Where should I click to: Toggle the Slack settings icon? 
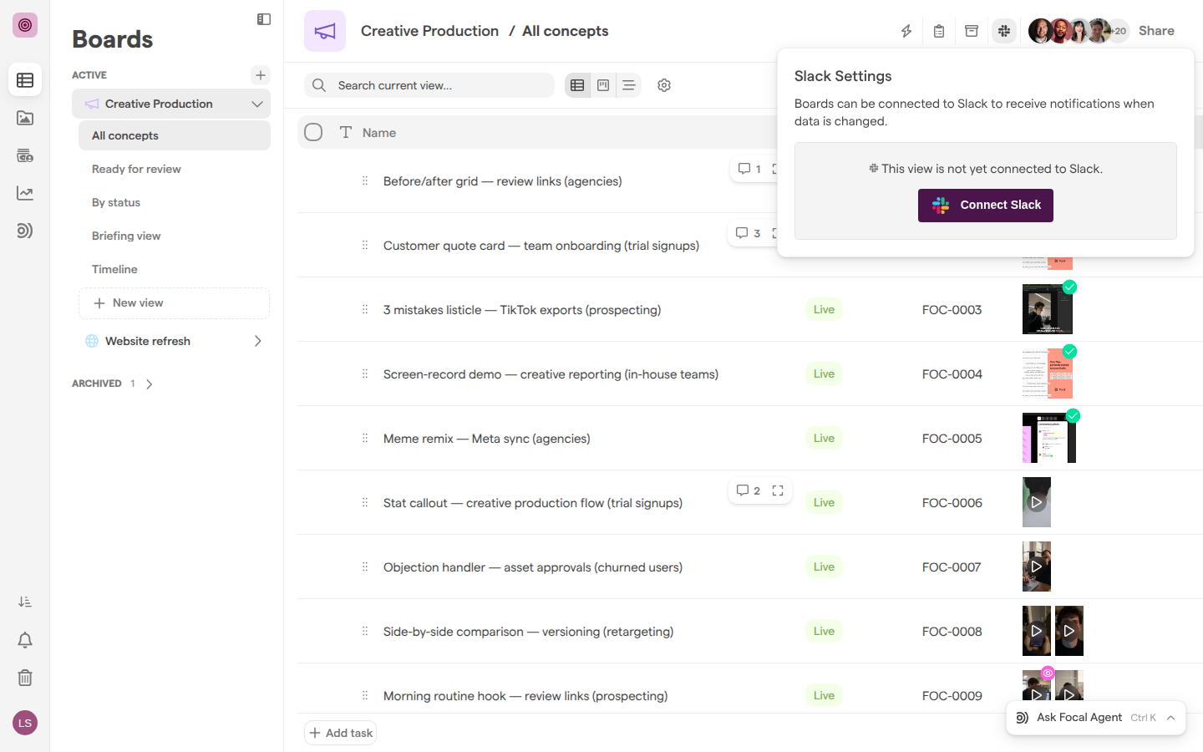pyautogui.click(x=1004, y=31)
